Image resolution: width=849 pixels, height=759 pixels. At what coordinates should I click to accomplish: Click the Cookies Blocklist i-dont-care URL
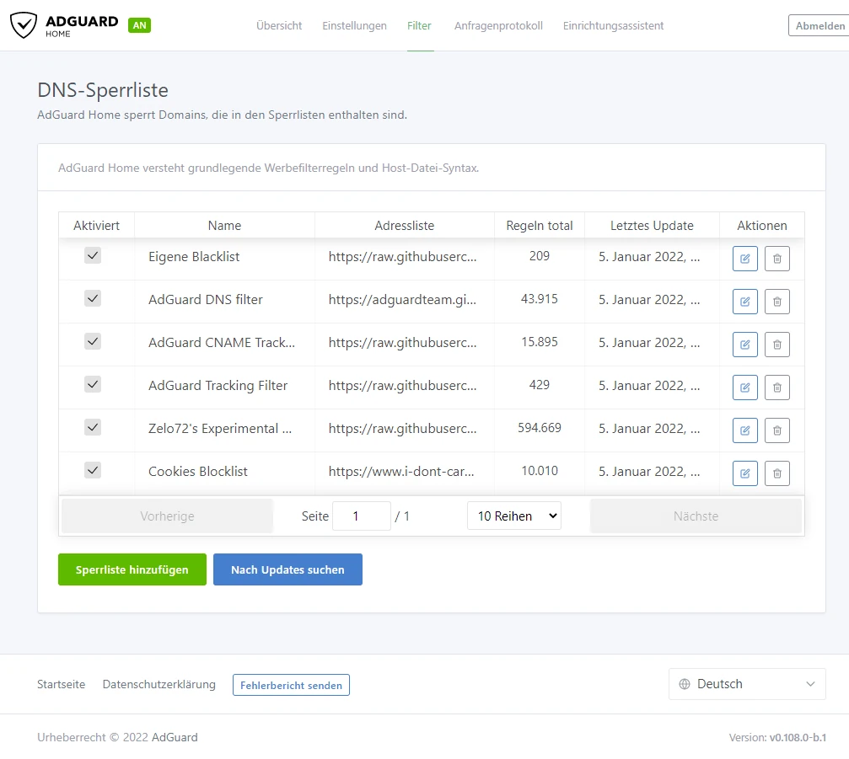coord(401,471)
